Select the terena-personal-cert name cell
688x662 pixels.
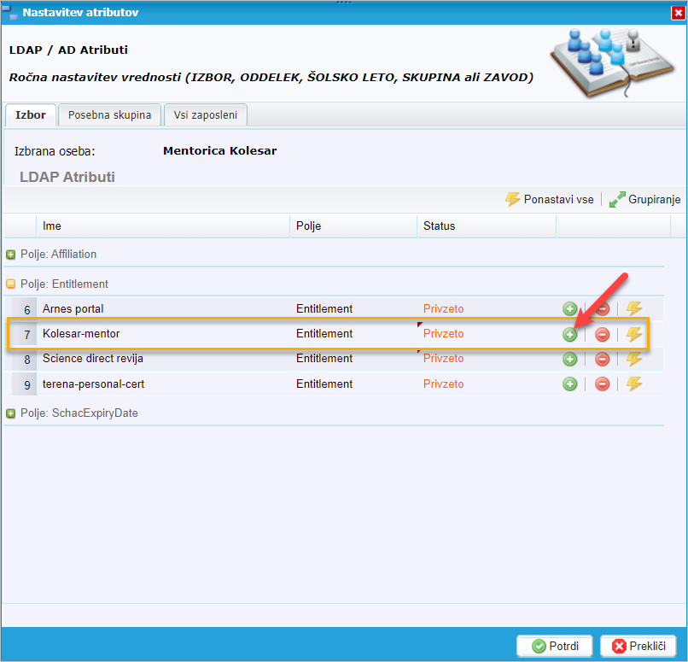click(93, 384)
